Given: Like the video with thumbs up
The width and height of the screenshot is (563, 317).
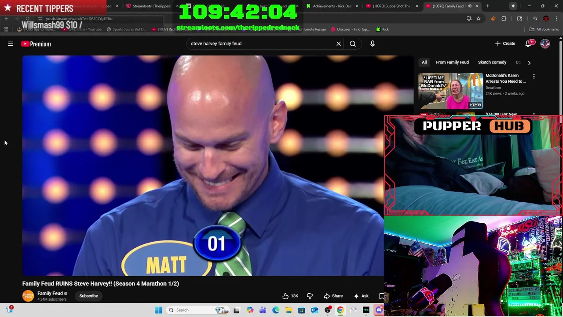Looking at the screenshot, I should pyautogui.click(x=290, y=296).
